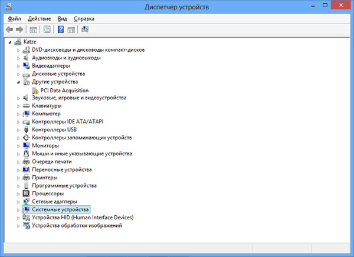This screenshot has height=257, width=354.
Task: Open the Действие menu
Action: pyautogui.click(x=40, y=18)
